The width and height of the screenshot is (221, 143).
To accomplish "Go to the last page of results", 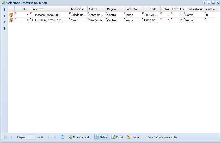I will [x=55, y=137].
